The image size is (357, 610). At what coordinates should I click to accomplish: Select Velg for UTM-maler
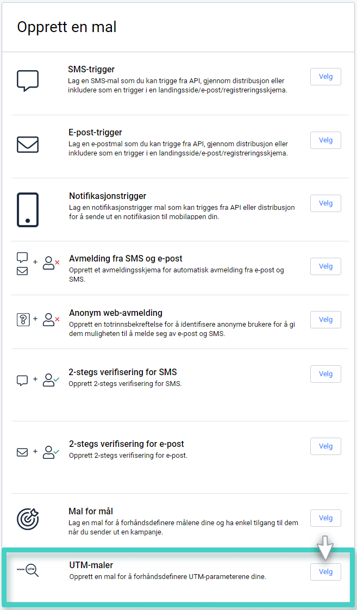coord(325,572)
